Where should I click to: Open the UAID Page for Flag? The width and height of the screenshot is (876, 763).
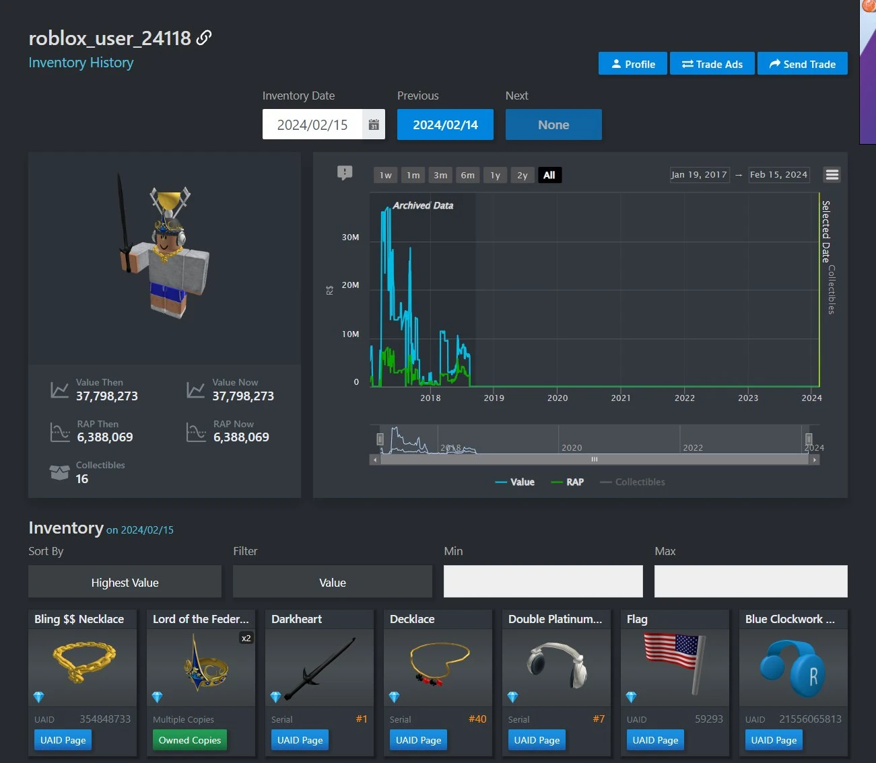click(656, 740)
